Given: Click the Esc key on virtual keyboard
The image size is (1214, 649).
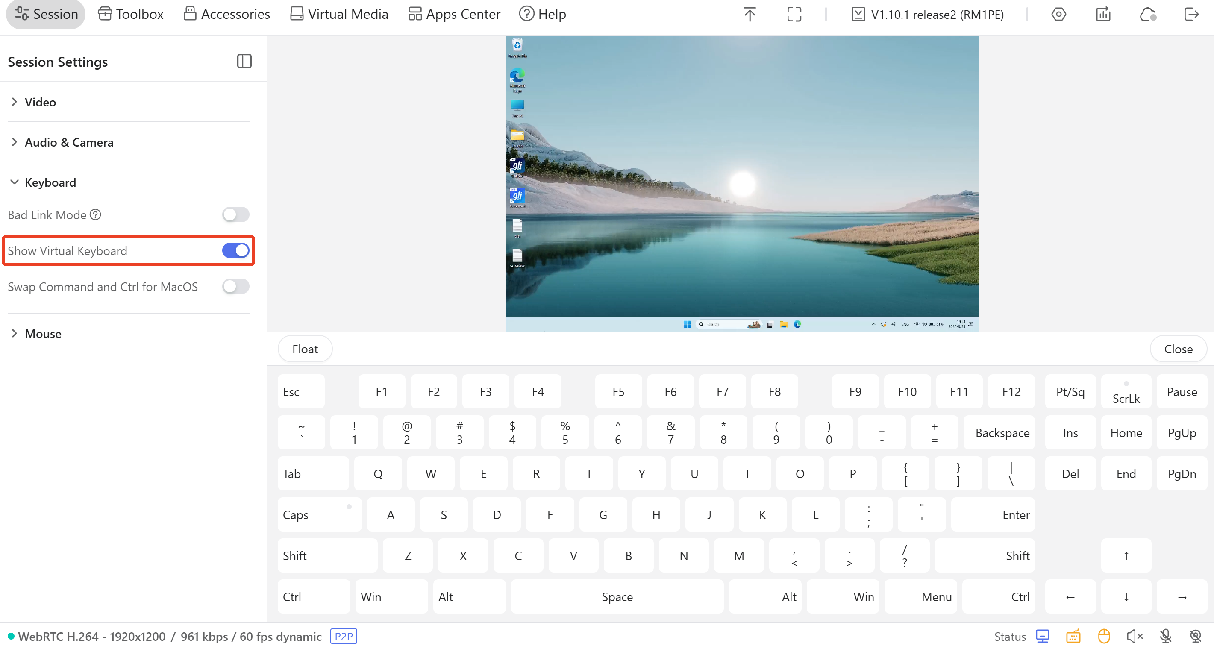Looking at the screenshot, I should point(301,392).
